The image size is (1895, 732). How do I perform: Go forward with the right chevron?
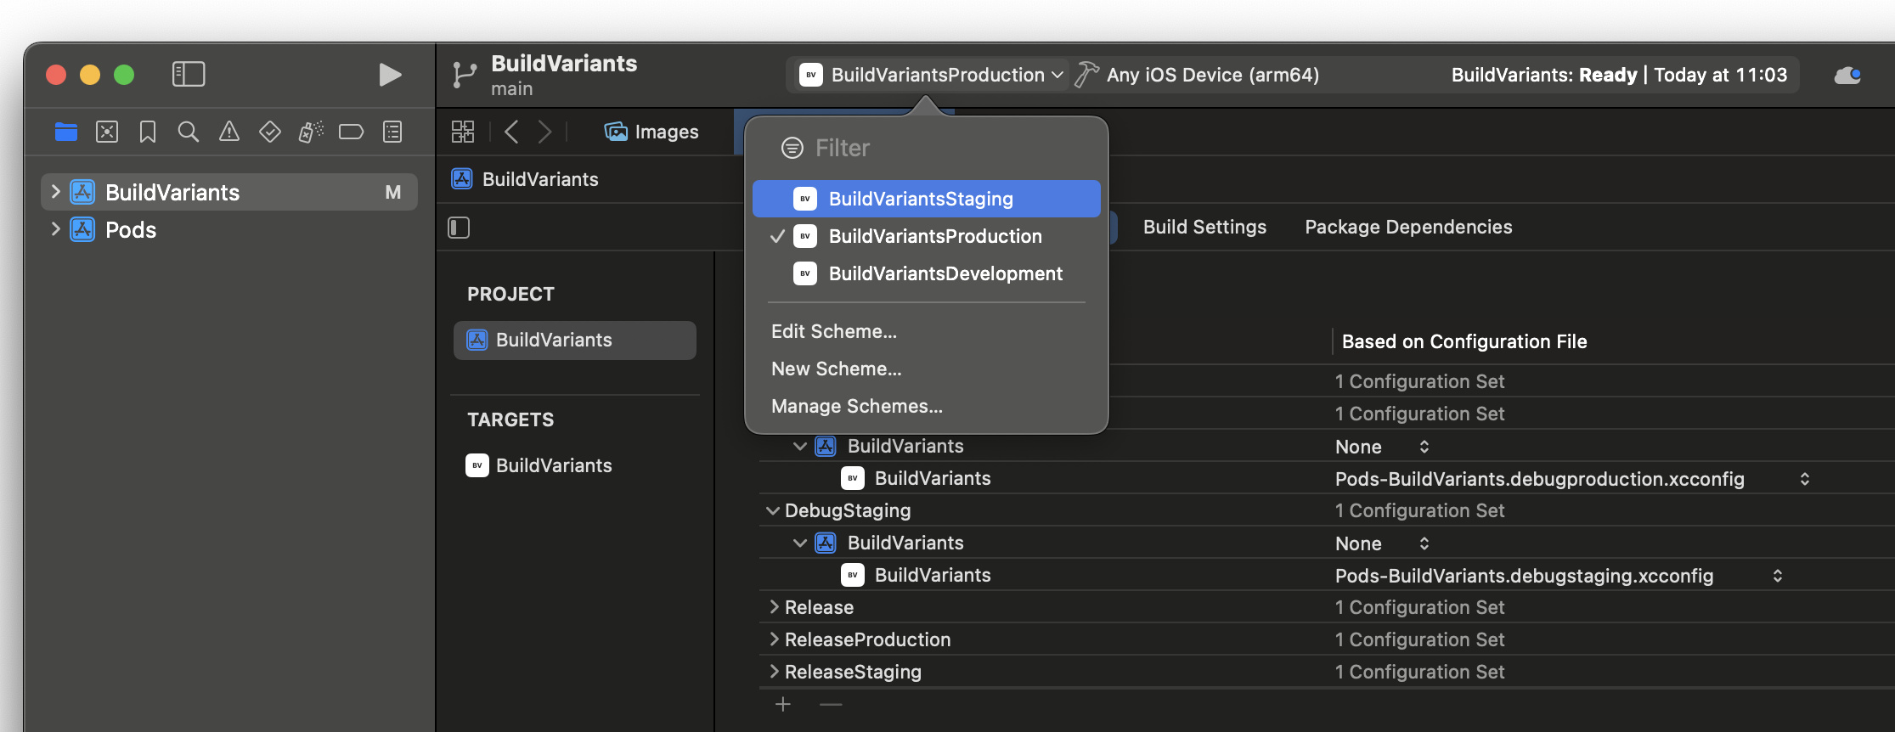544,132
